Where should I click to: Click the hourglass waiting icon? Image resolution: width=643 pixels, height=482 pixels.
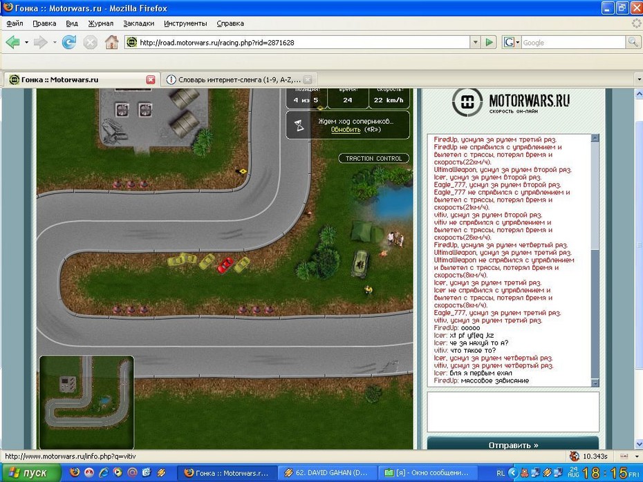point(299,125)
